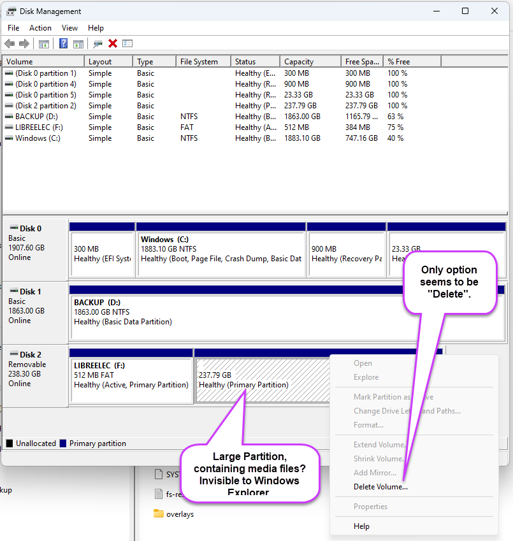This screenshot has width=513, height=541.
Task: Open the View menu
Action: pyautogui.click(x=69, y=28)
